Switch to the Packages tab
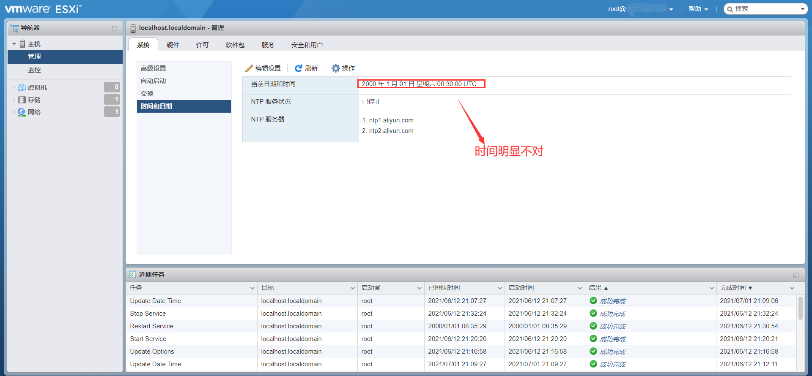812x376 pixels. tap(235, 45)
